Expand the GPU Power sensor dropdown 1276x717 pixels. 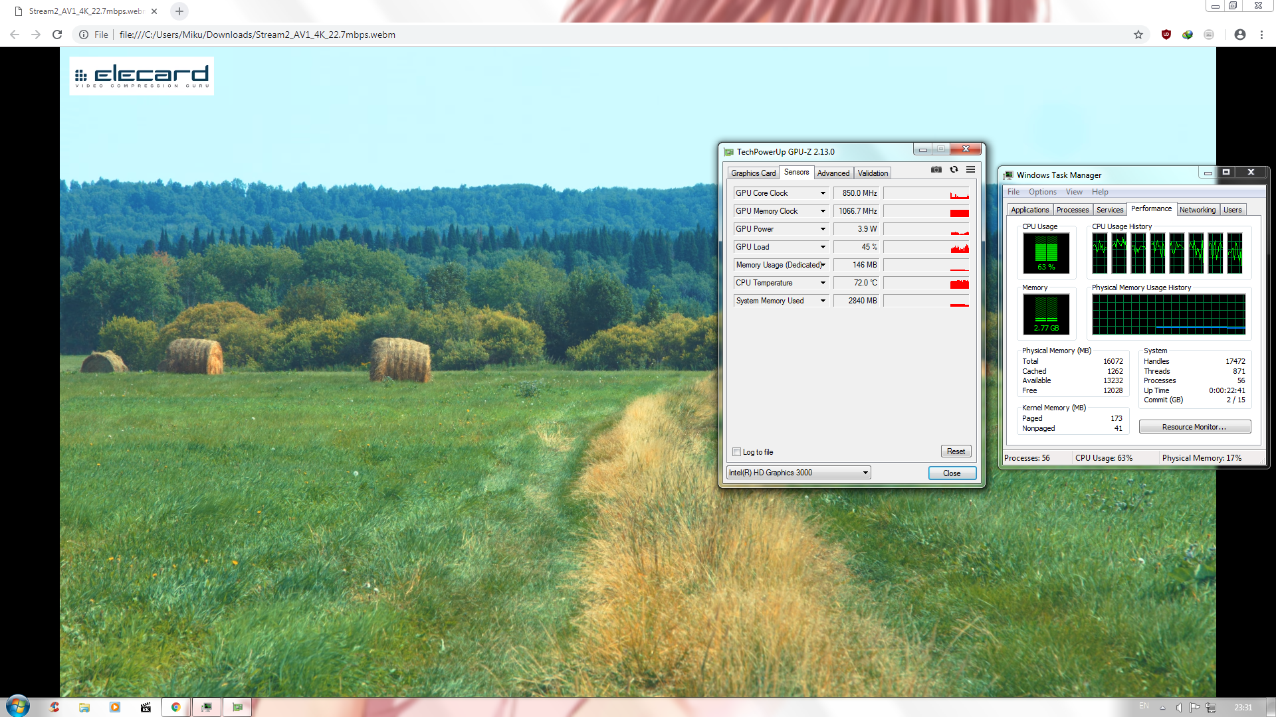823,229
